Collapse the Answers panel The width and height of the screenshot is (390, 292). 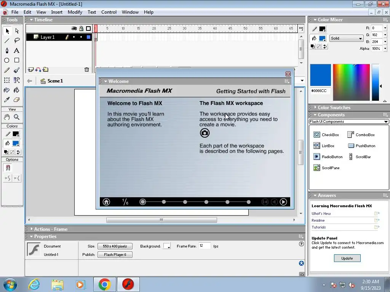[315, 195]
